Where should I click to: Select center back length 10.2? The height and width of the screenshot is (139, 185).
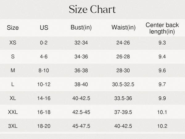[162, 126]
